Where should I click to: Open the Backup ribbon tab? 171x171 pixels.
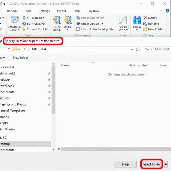click(x=12, y=11)
